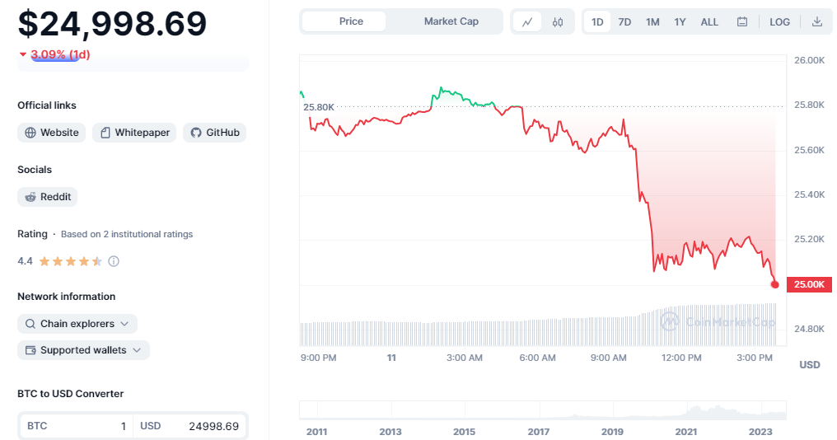The image size is (837, 440).
Task: Switch to candlestick chart icon
Action: tap(558, 22)
